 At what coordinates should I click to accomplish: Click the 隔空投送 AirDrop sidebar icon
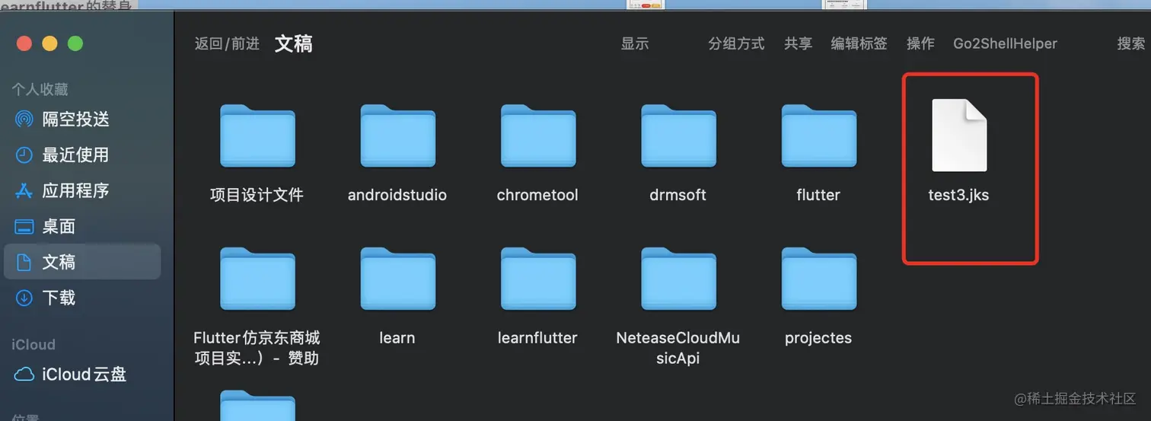point(24,120)
